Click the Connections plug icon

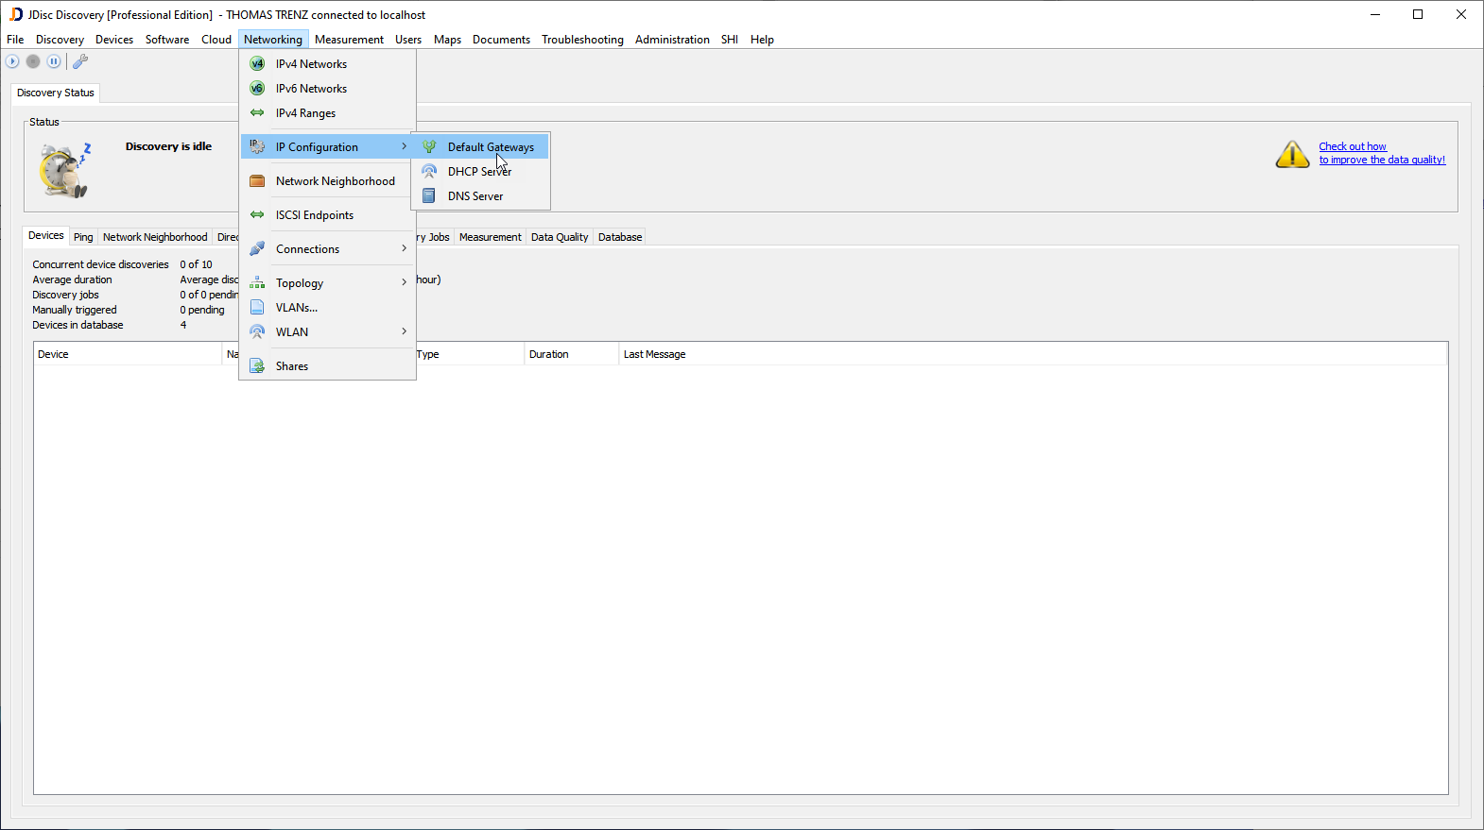pos(257,249)
